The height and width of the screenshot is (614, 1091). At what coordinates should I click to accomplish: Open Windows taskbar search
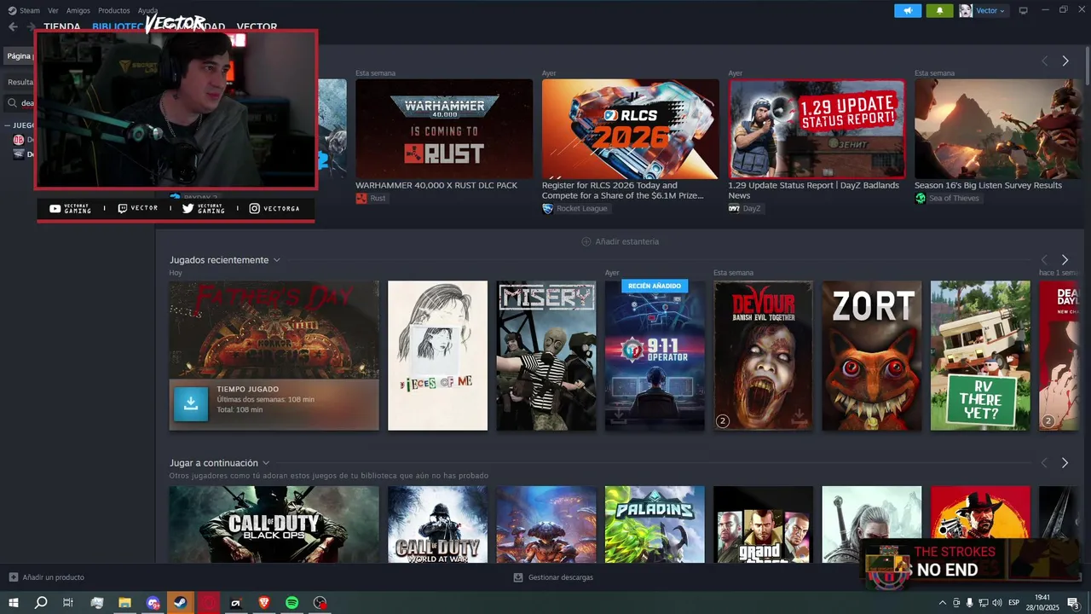[x=41, y=603]
